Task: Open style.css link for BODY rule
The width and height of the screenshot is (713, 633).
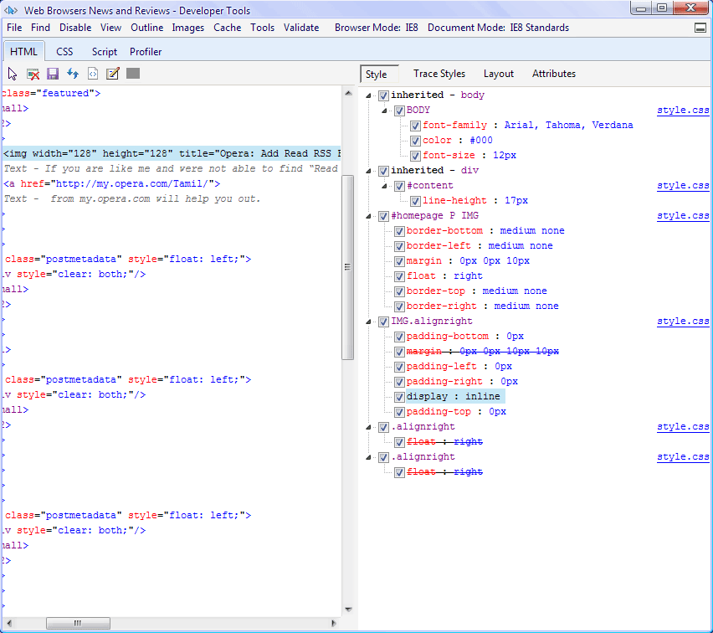Action: [x=682, y=111]
